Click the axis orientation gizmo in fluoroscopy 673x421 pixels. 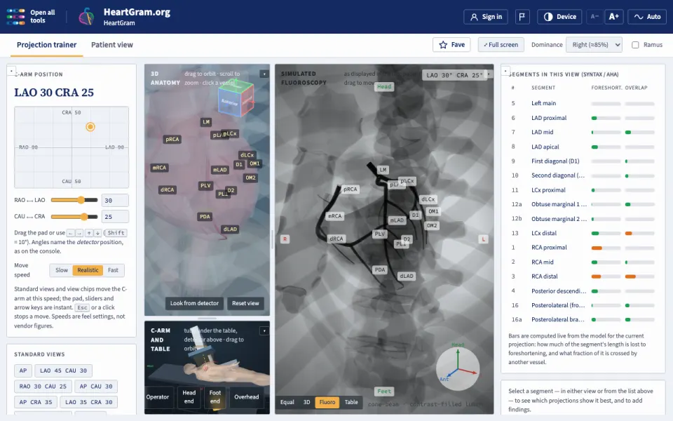[x=458, y=368]
